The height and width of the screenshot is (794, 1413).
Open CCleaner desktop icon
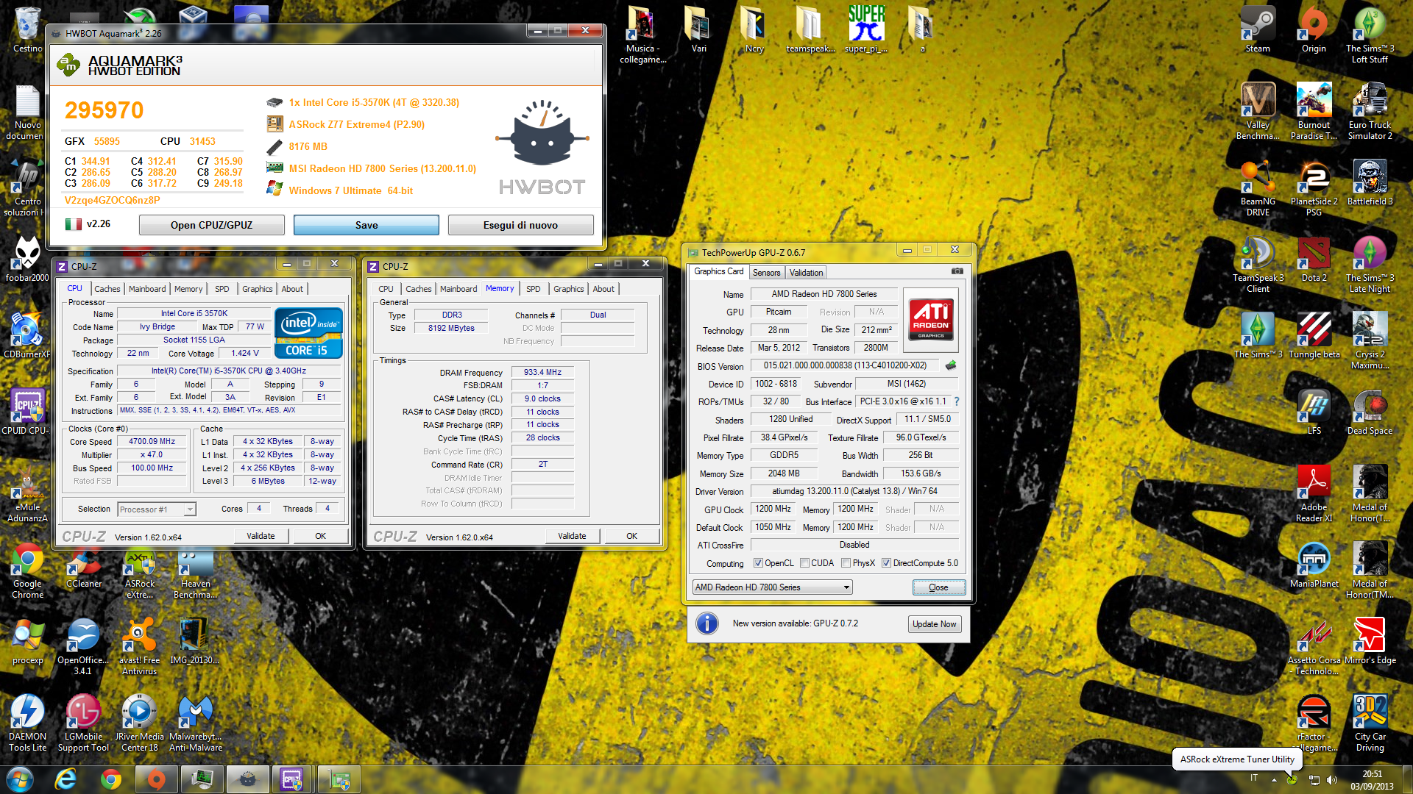[x=84, y=565]
